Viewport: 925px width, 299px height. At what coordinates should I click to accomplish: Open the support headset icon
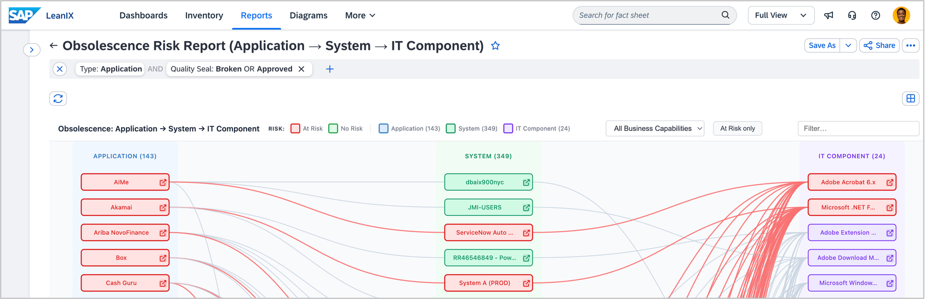pyautogui.click(x=852, y=15)
